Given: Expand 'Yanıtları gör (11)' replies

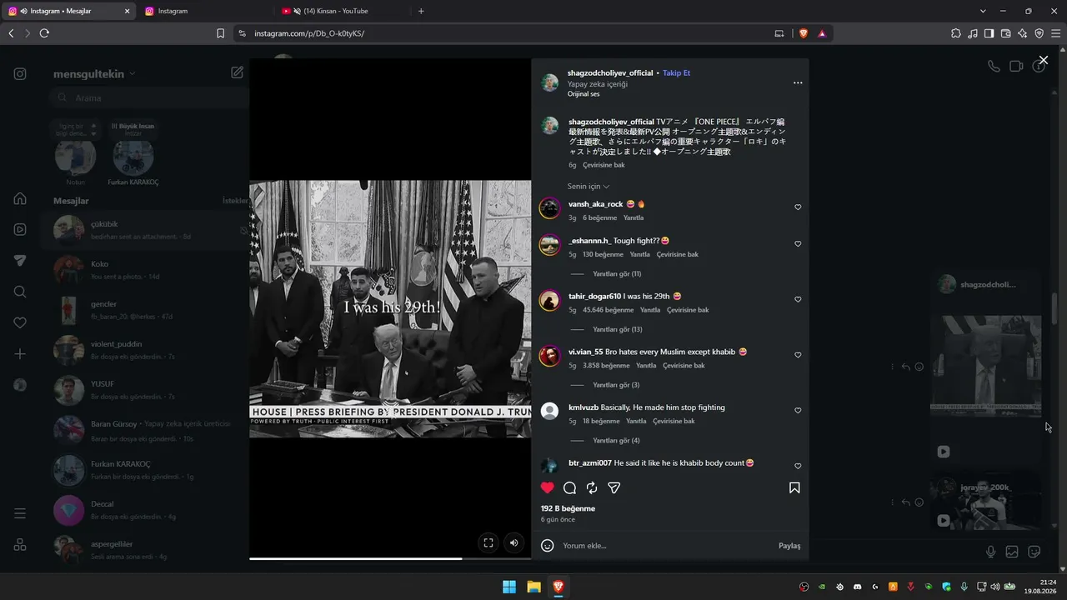Looking at the screenshot, I should pyautogui.click(x=617, y=274).
